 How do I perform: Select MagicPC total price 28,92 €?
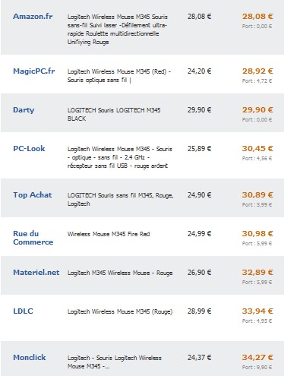point(257,71)
